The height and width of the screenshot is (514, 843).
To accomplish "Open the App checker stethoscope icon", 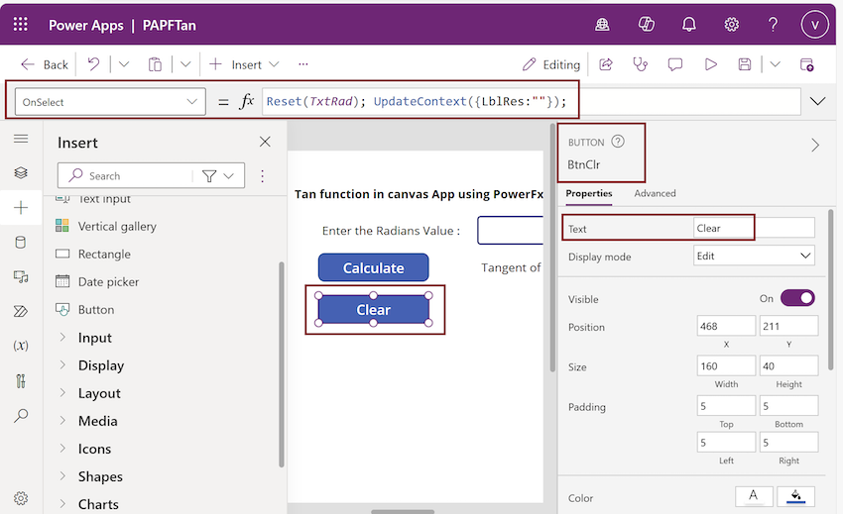I will [640, 64].
